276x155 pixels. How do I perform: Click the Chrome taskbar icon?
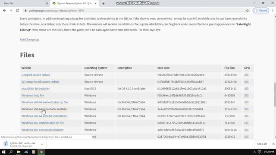point(41,152)
